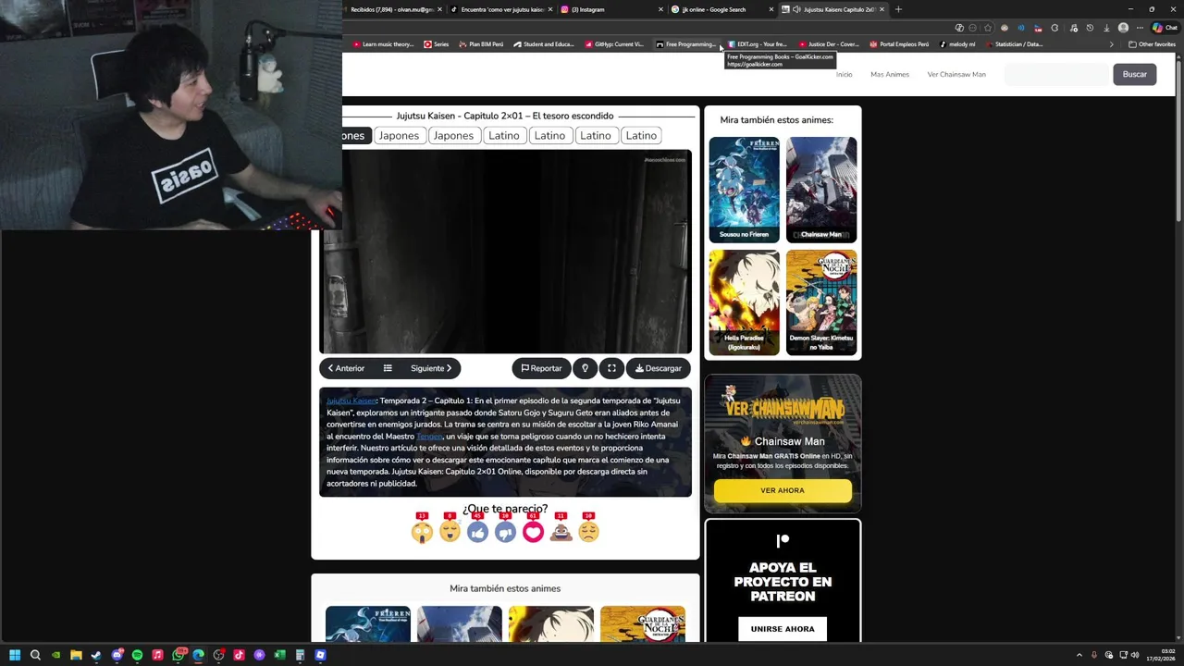Open Calculator from the taskbar
This screenshot has height=666, width=1184.
pyautogui.click(x=300, y=655)
